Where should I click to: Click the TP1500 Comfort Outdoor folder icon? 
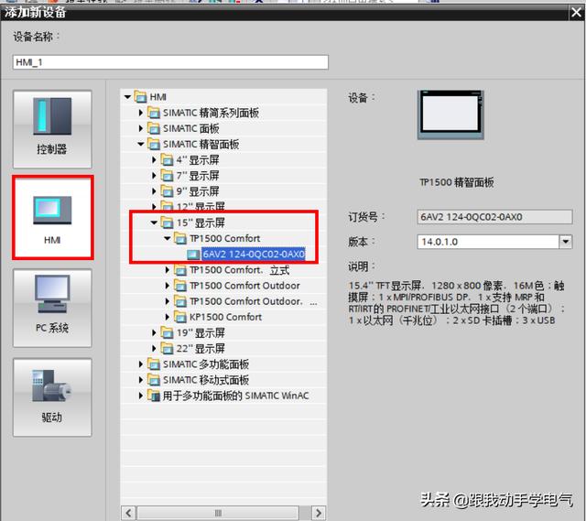[x=180, y=285]
